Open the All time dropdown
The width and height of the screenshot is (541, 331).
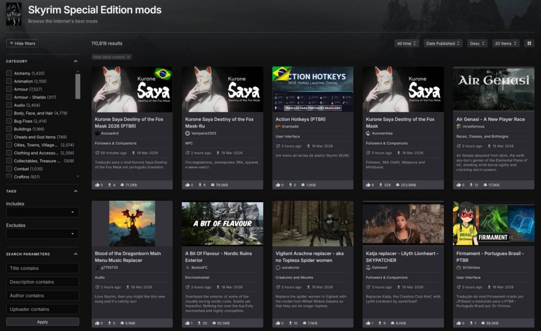405,43
